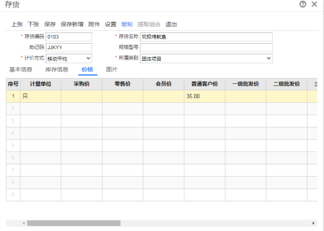Viewport: 324px width, 231px height.
Task: Click the 存货名称 input field
Action: click(206, 37)
